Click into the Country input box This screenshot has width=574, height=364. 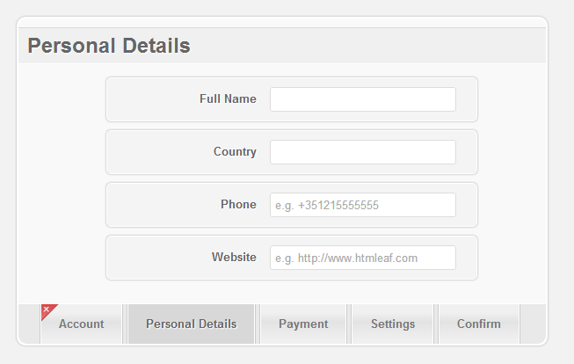click(x=363, y=152)
